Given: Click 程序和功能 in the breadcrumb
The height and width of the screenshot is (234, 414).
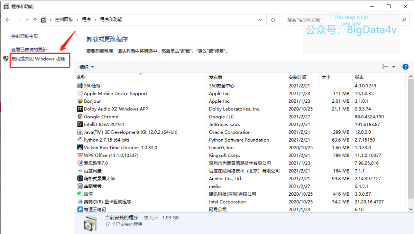Looking at the screenshot, I should point(111,20).
